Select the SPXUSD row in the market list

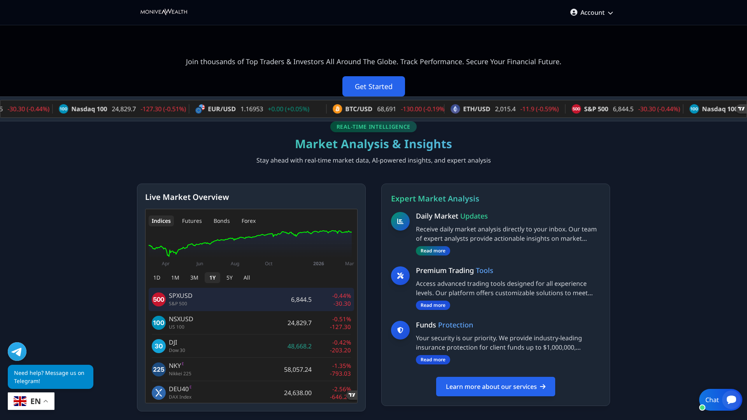251,299
